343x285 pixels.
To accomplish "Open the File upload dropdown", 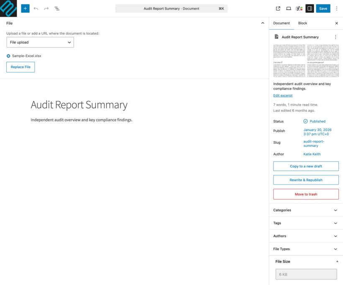I will click(40, 42).
